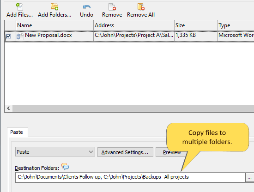Click the Remove file icon

coord(112,7)
